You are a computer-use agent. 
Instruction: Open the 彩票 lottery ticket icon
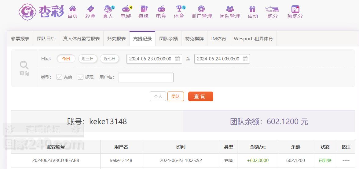(90, 9)
